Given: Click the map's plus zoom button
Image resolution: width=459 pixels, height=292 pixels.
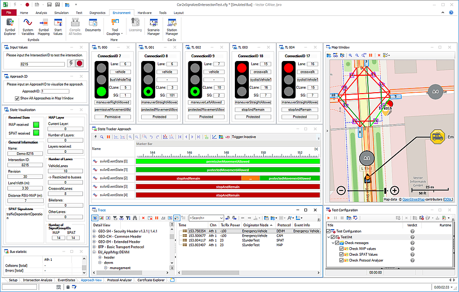Looking at the screenshot, I should [395, 190].
